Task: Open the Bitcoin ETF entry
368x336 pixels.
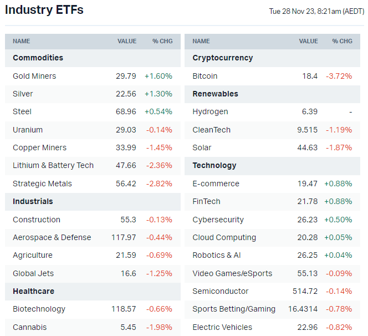Action: [x=205, y=76]
